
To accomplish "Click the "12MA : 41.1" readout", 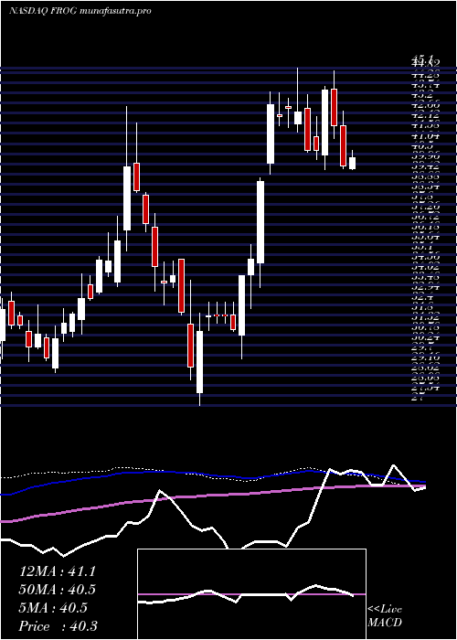I will pos(58,571).
